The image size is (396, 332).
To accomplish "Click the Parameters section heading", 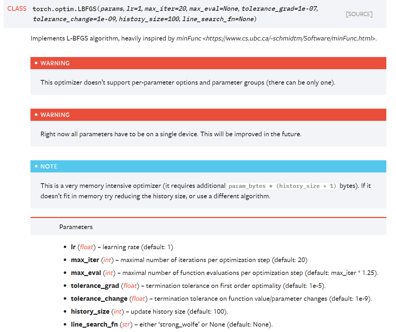I will coord(76,227).
